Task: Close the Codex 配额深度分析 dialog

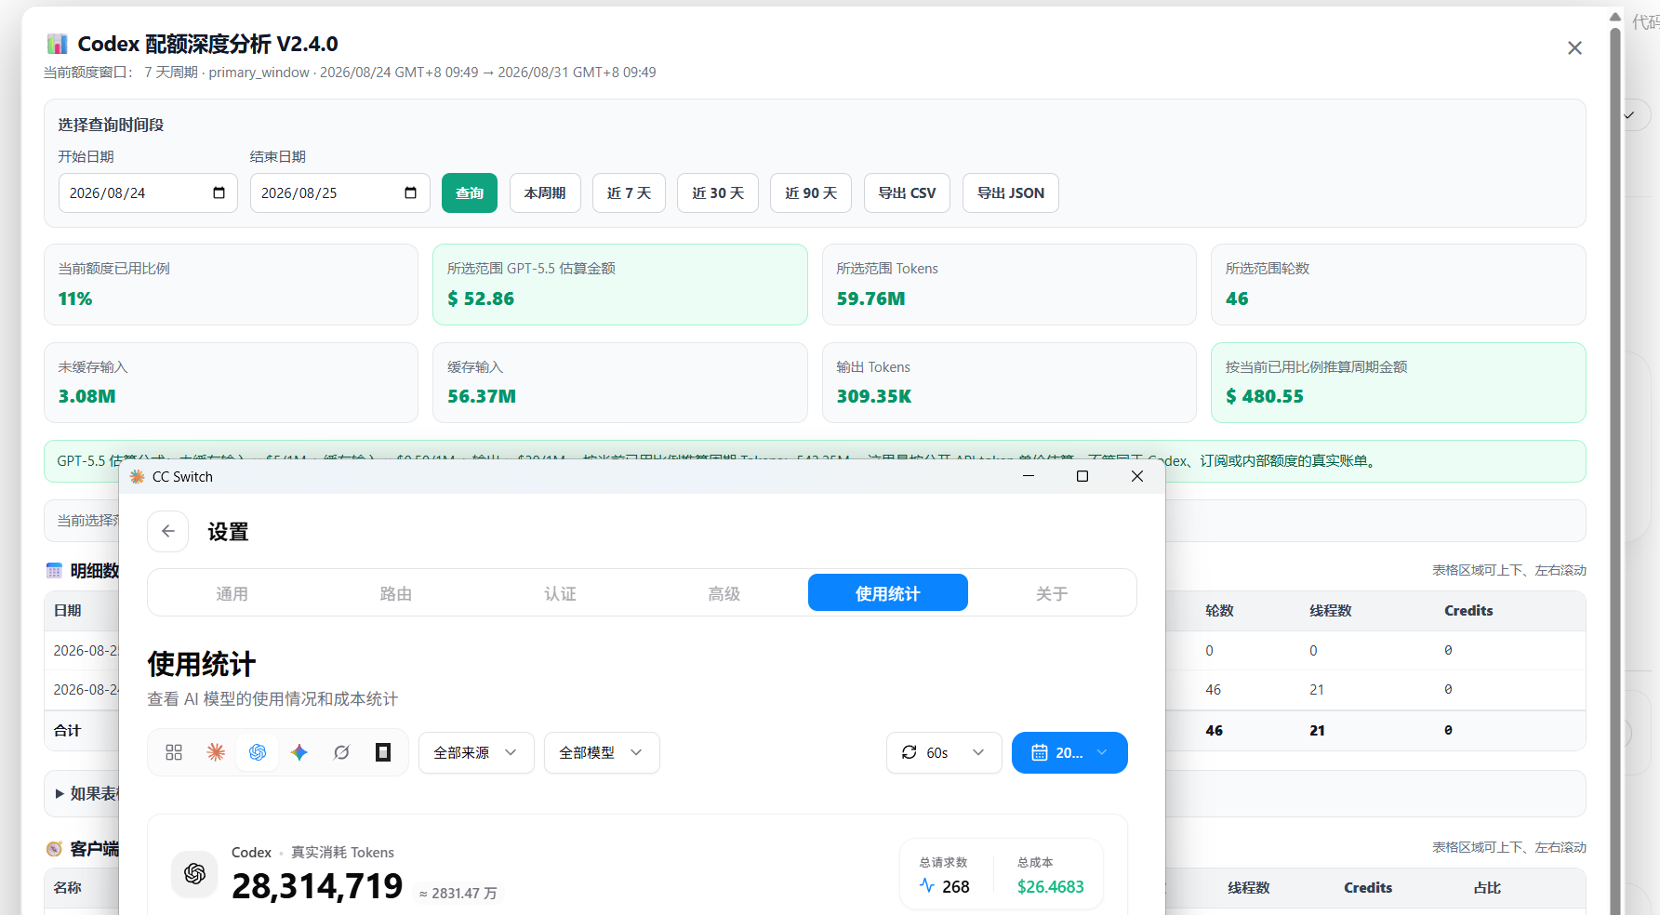Action: [x=1574, y=47]
